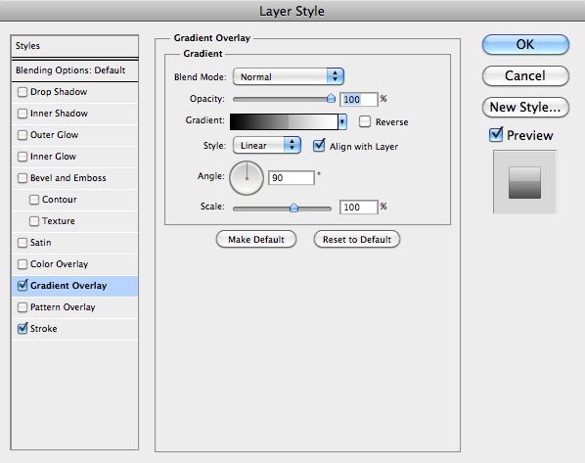
Task: Toggle the Inner Glow checkbox
Action: tap(22, 157)
